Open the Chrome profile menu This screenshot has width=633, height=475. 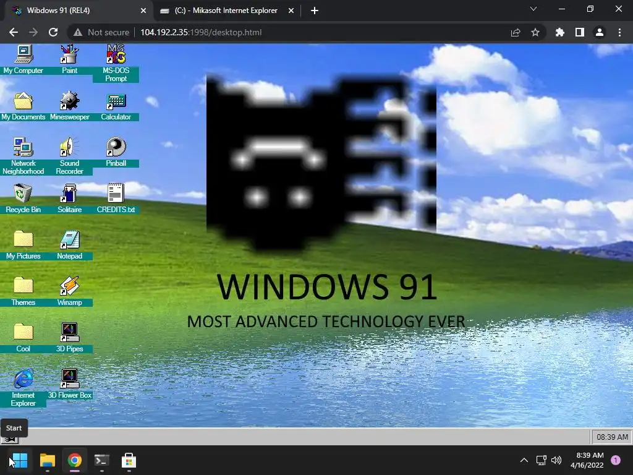coord(600,32)
